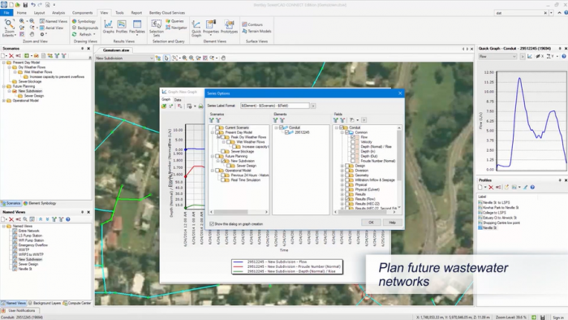Uncheck the Flow field checkbox
Viewport: 568px width, 320px height.
pos(353,137)
